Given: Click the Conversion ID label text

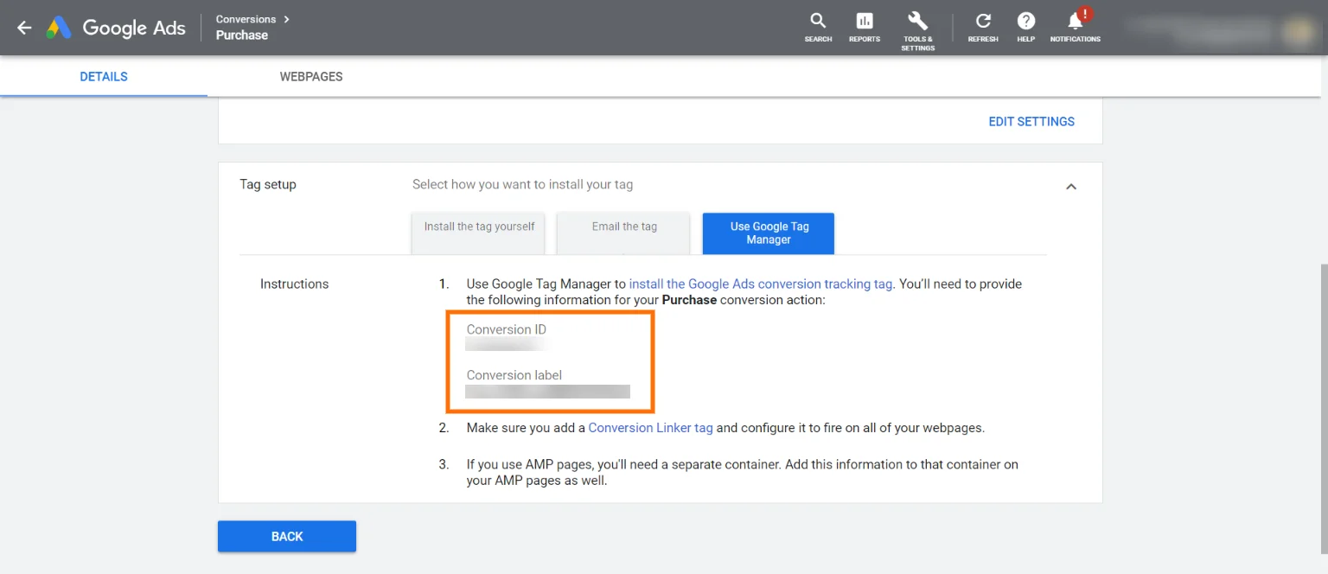Looking at the screenshot, I should coord(507,329).
